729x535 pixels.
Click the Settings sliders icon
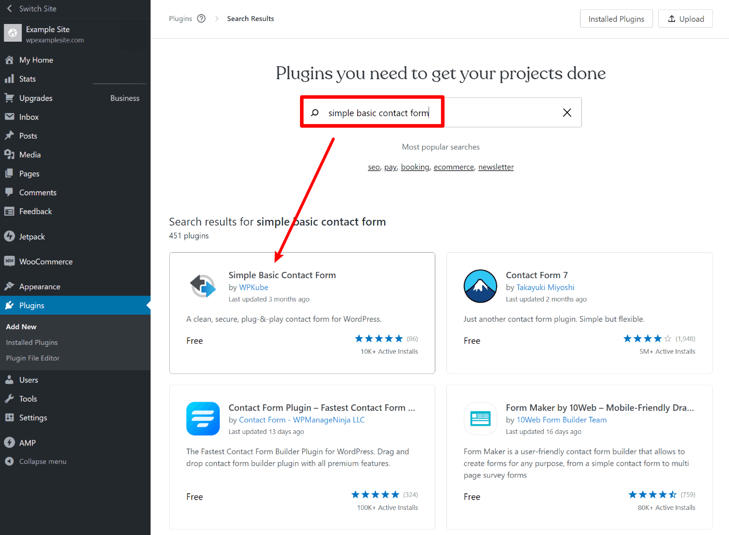click(x=9, y=417)
